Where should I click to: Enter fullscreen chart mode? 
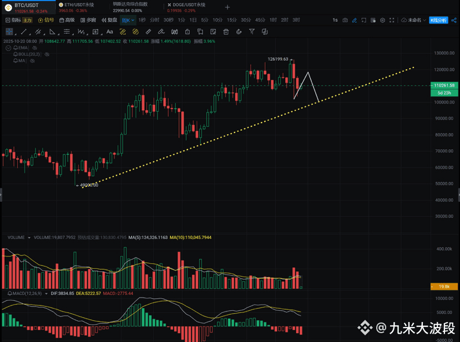point(392,20)
